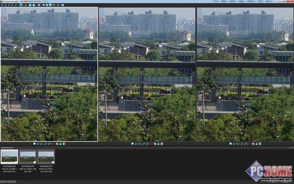This screenshot has height=184, width=294.
Task: Toggle the checkbox on the first comparison thumbnail
Action: 16,162
